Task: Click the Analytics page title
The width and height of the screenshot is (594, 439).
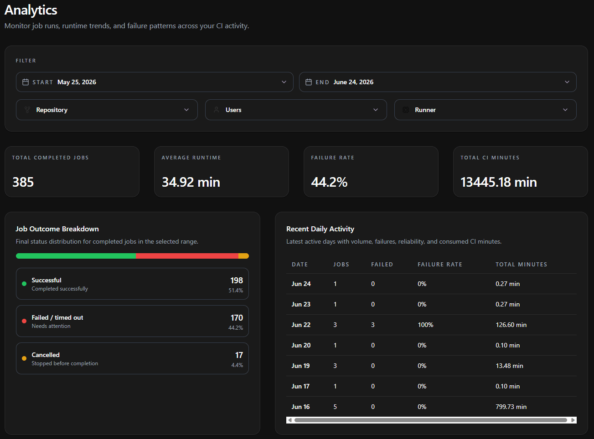Action: 31,10
